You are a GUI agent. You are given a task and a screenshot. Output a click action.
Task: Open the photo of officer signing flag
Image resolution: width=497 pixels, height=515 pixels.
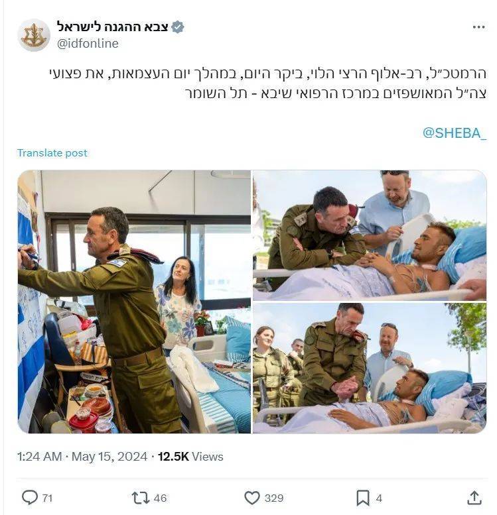(134, 302)
